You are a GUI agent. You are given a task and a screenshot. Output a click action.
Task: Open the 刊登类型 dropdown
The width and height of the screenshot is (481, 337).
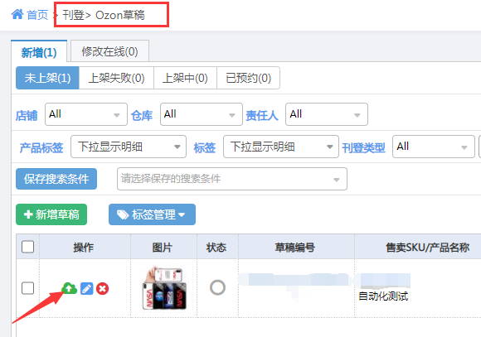[434, 147]
